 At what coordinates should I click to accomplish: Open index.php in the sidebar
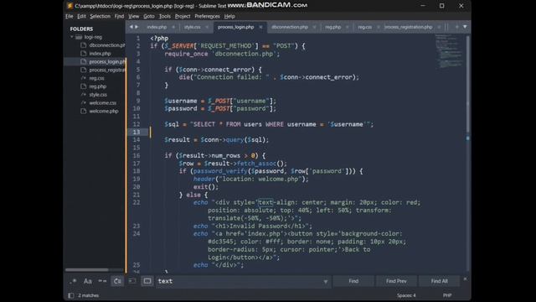pos(100,54)
